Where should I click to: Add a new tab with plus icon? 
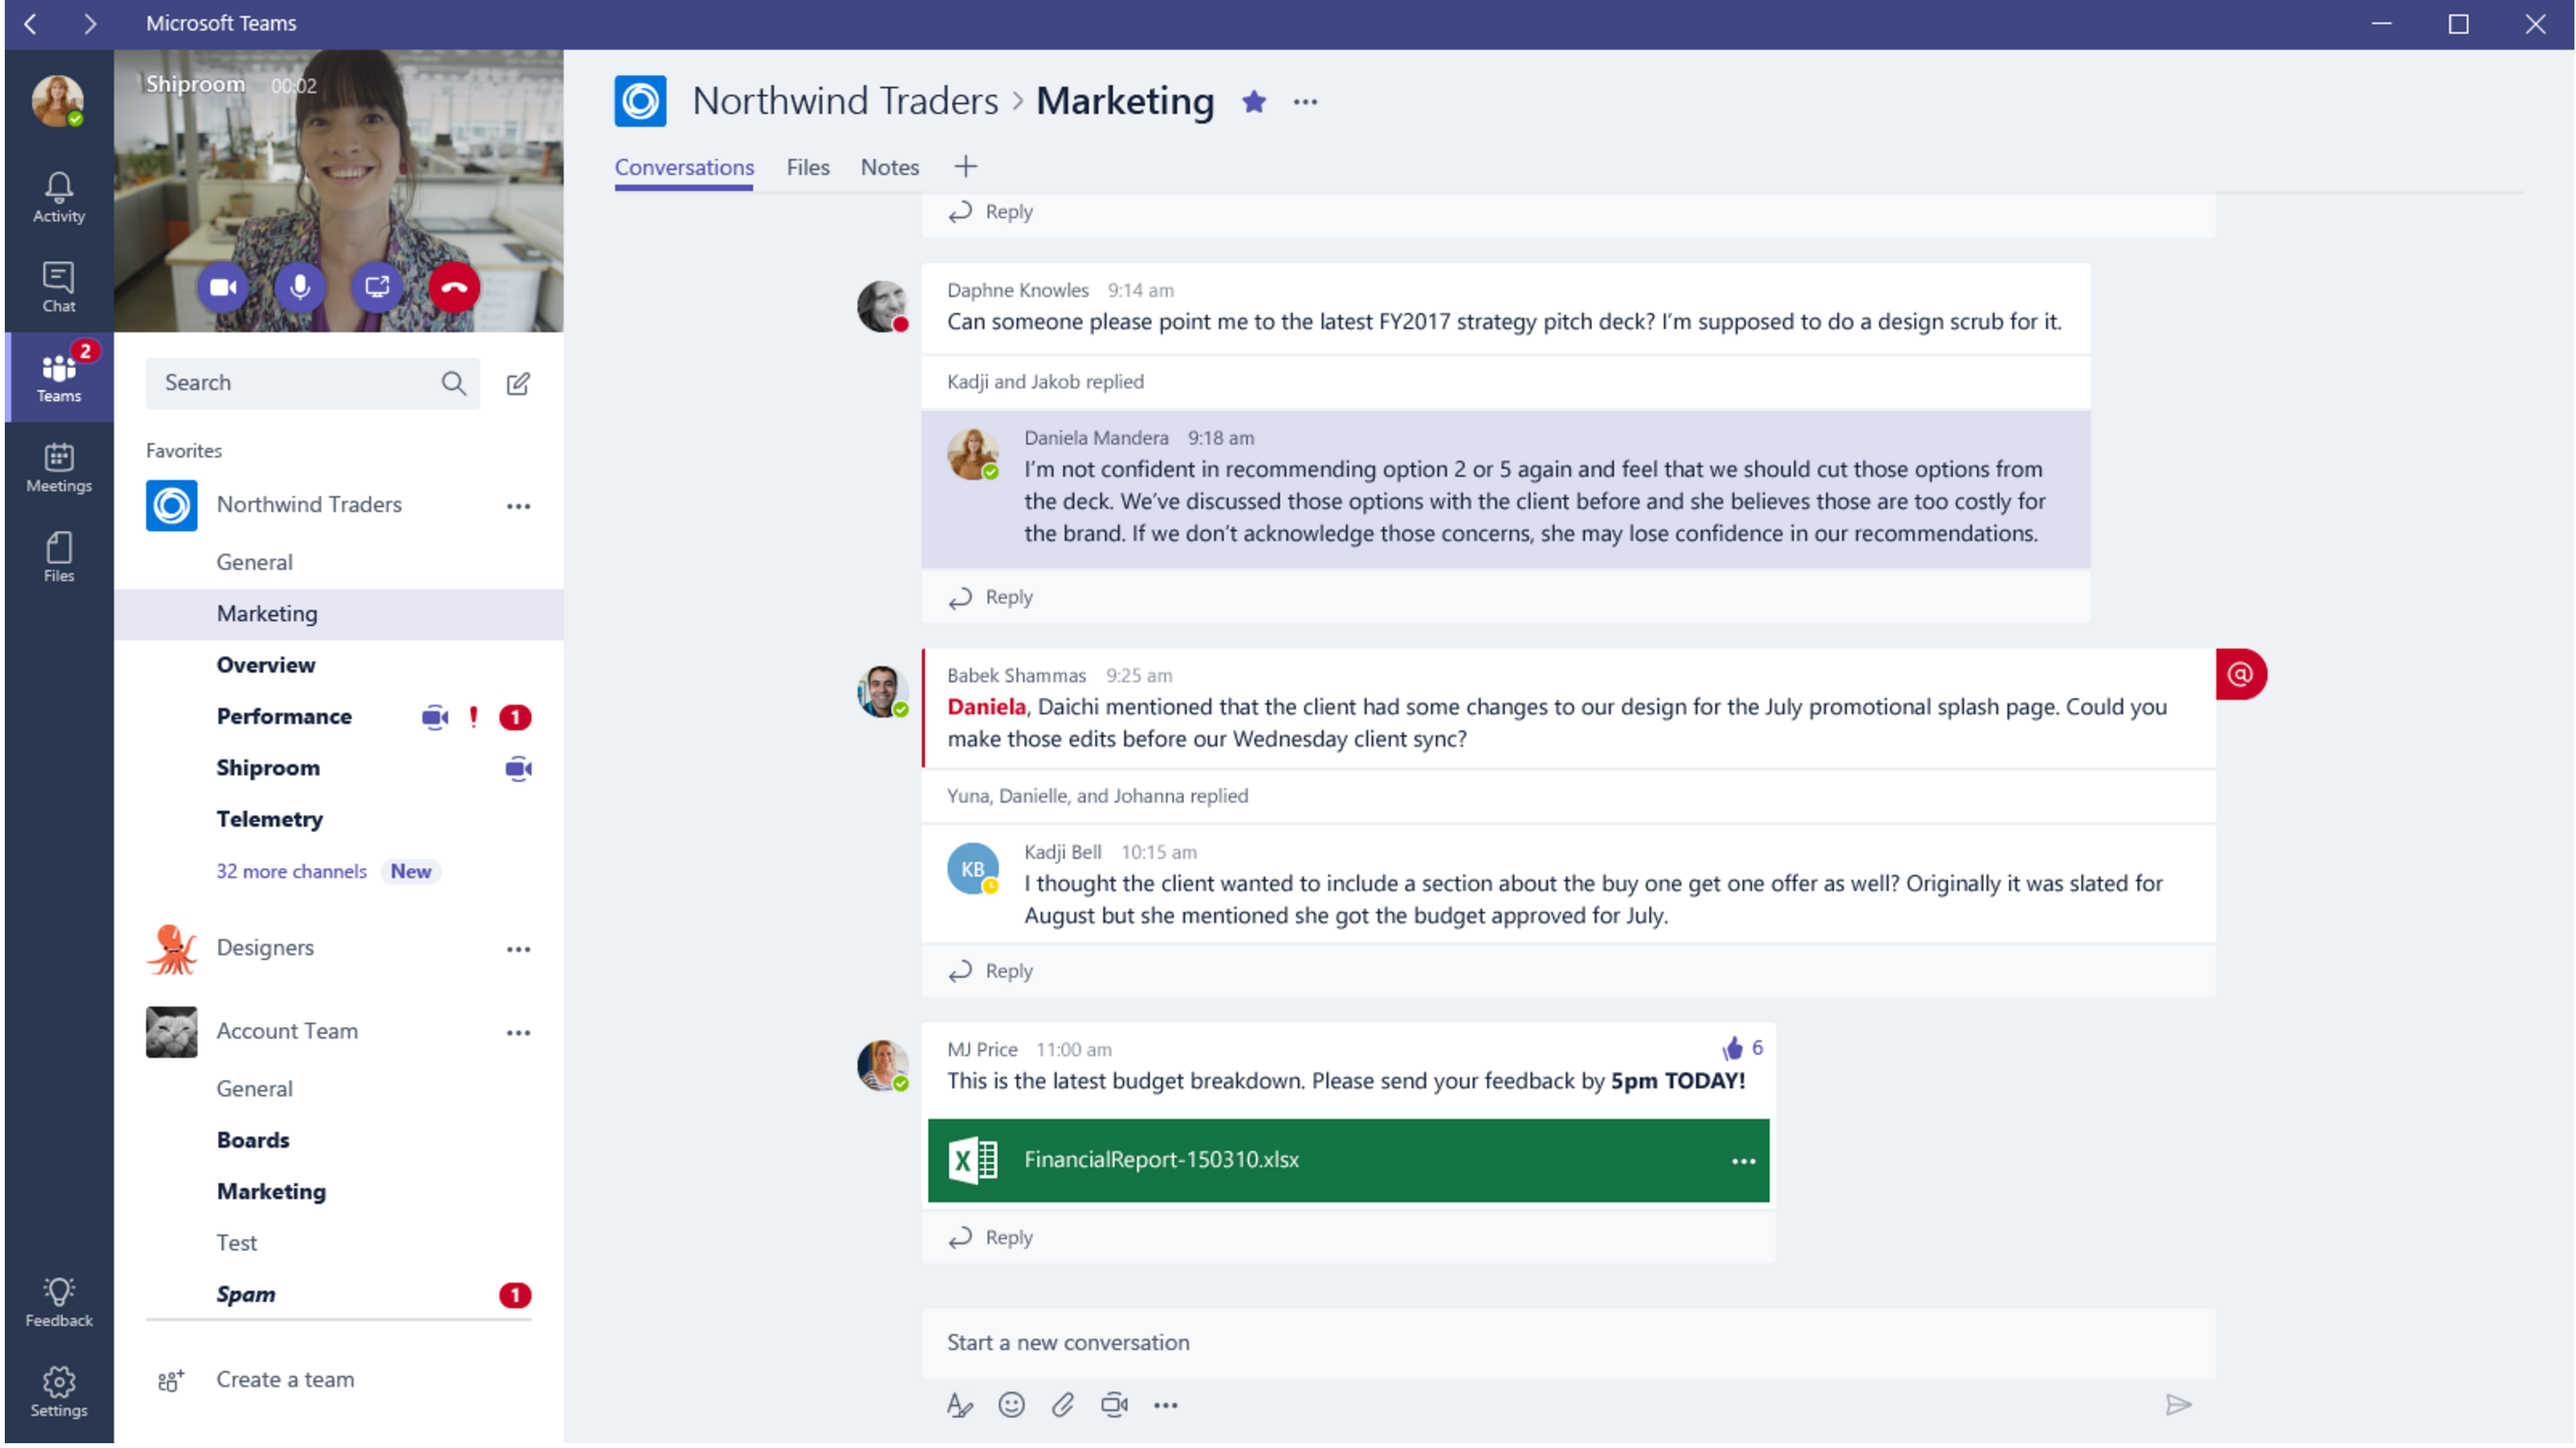pos(965,167)
